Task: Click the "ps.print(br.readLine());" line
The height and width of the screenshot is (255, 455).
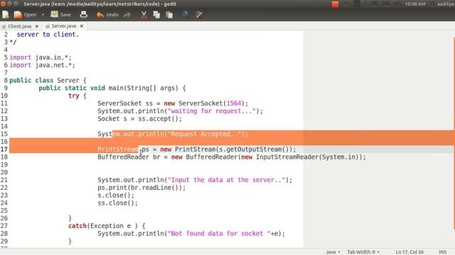Action: click(141, 188)
